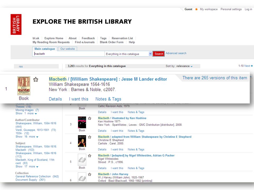Image resolution: width=254 pixels, height=190 pixels.
Task: Open Details for Celtic Revision Aids result
Action: click(102, 112)
